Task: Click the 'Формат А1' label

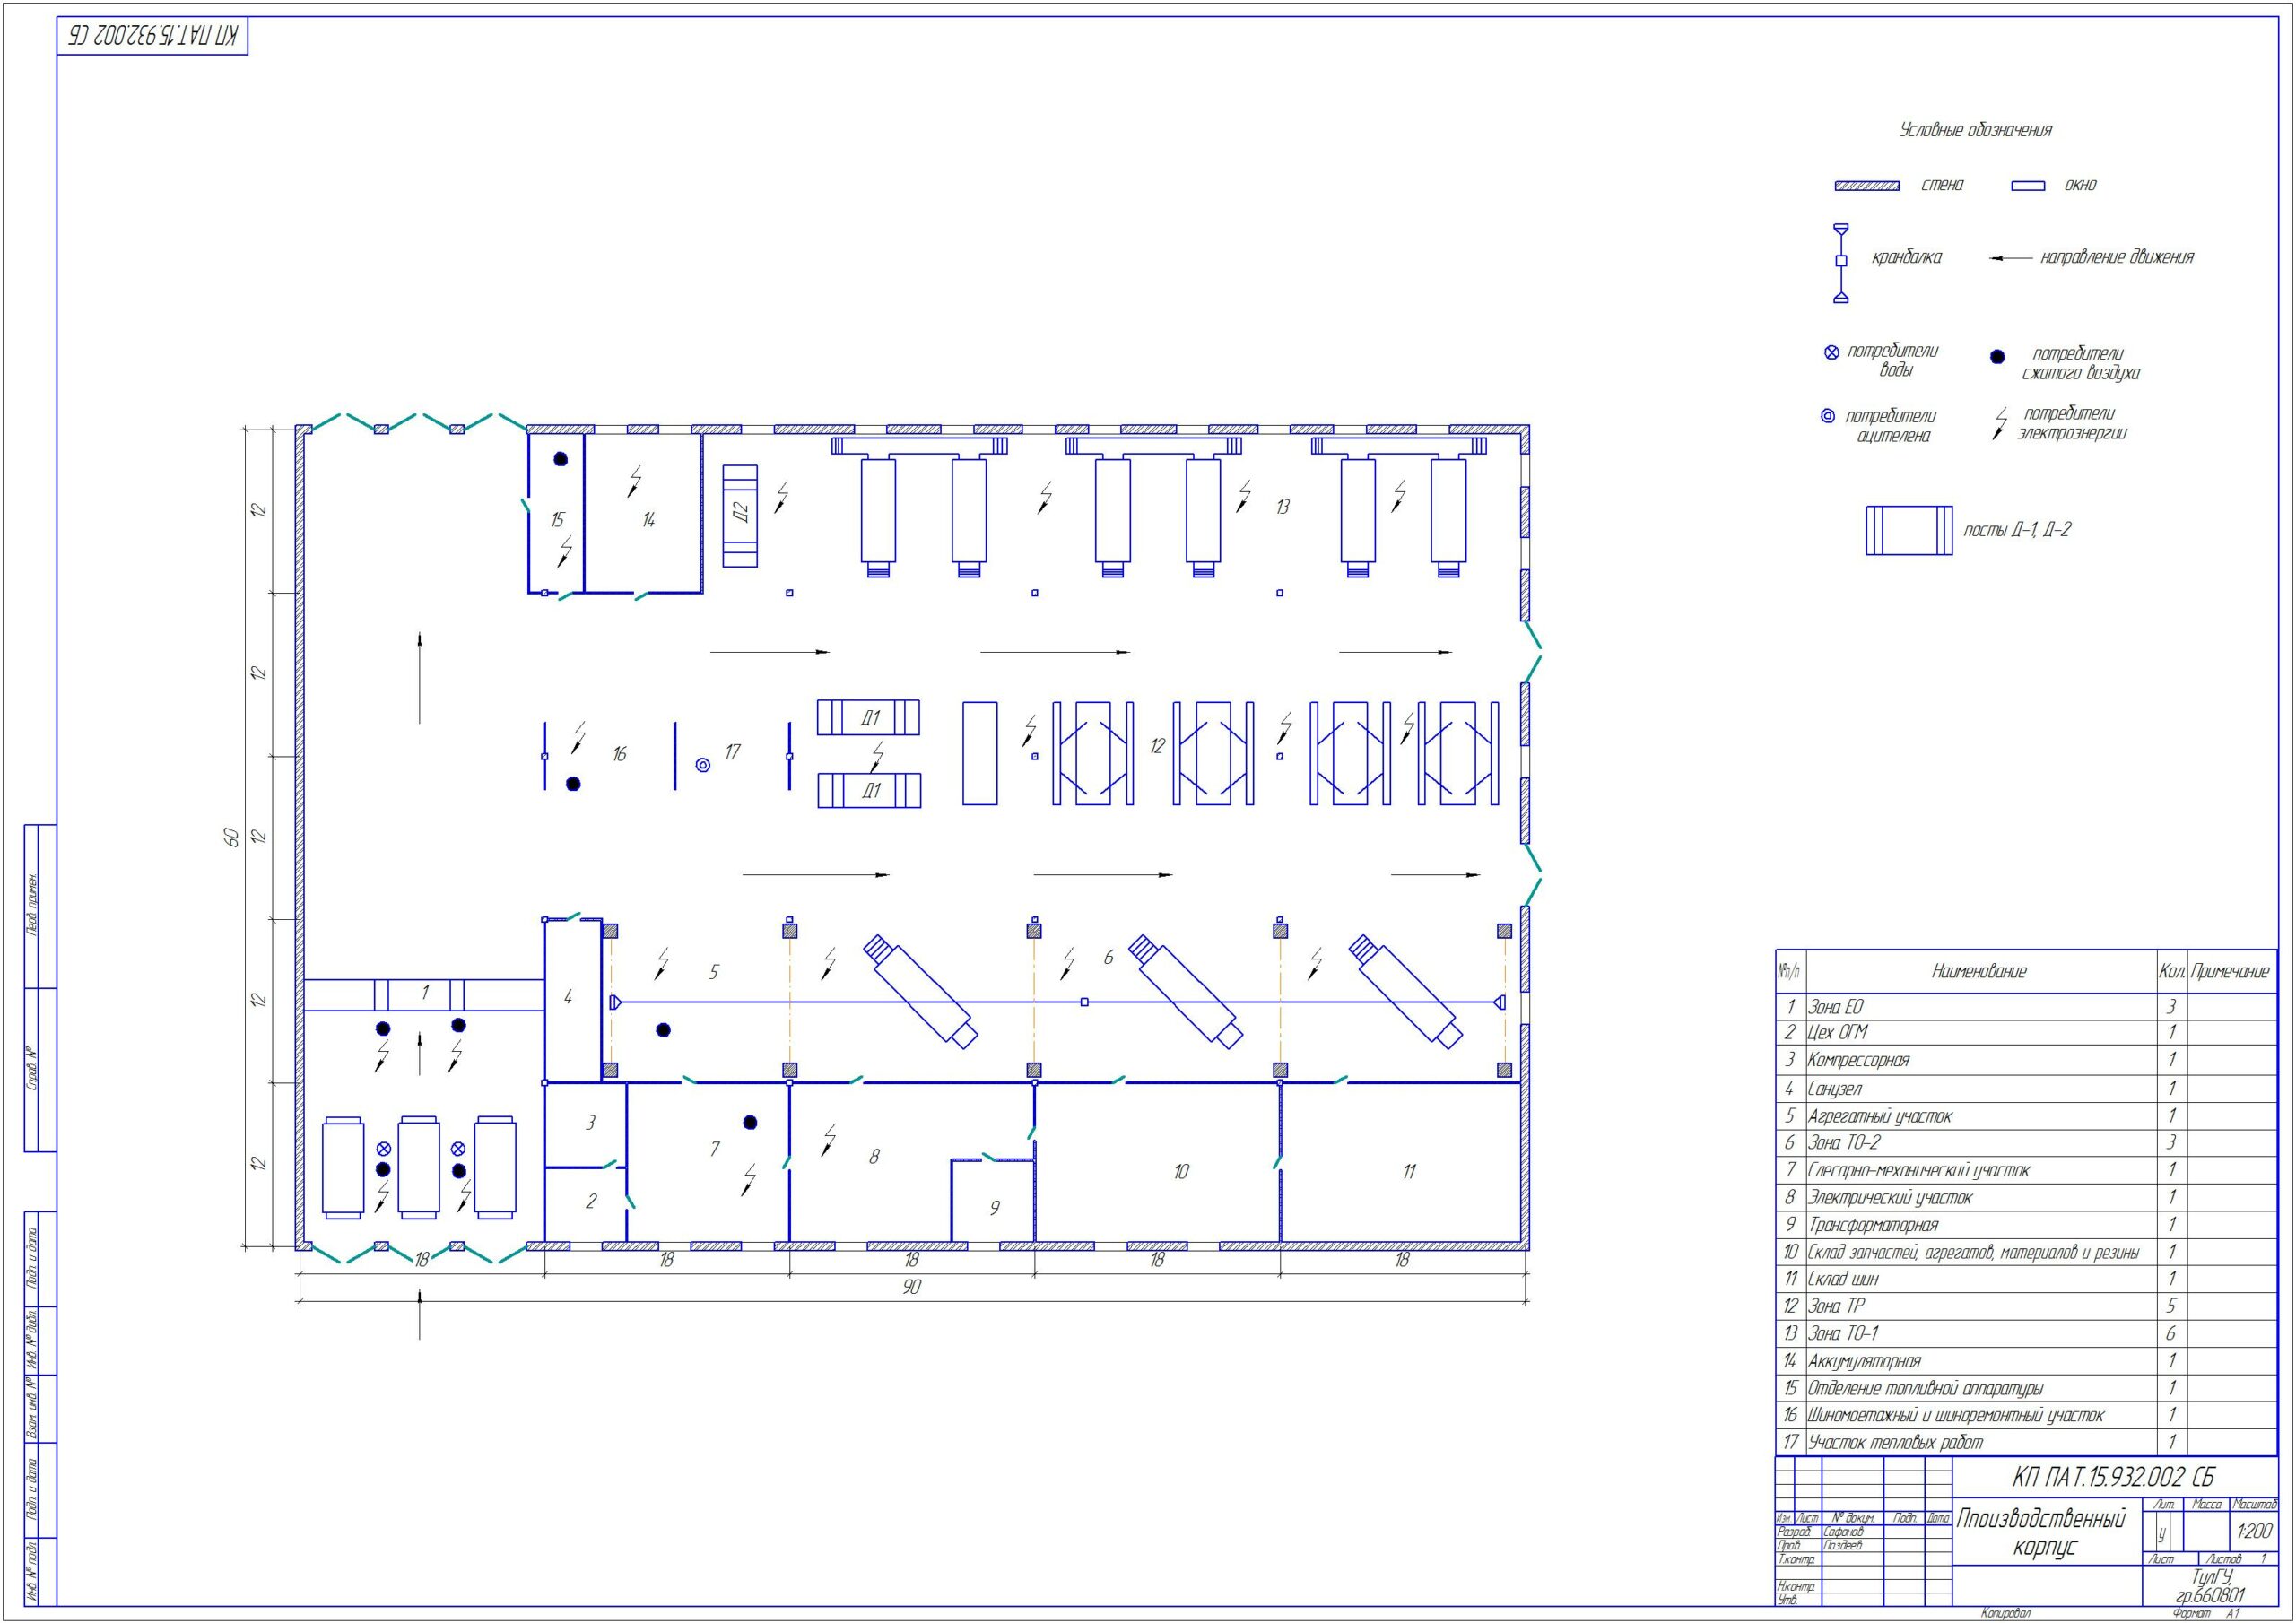Action: 2206,1614
